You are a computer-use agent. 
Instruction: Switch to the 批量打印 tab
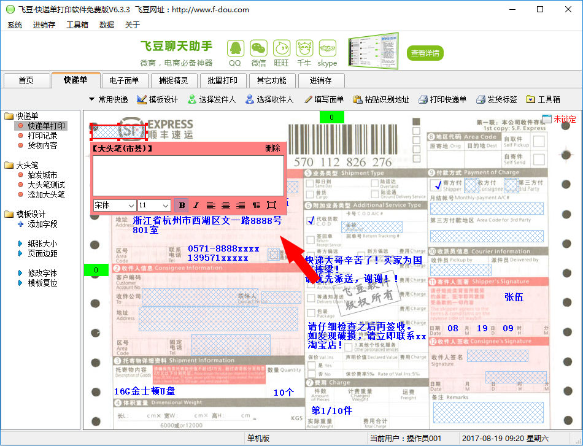(x=222, y=80)
